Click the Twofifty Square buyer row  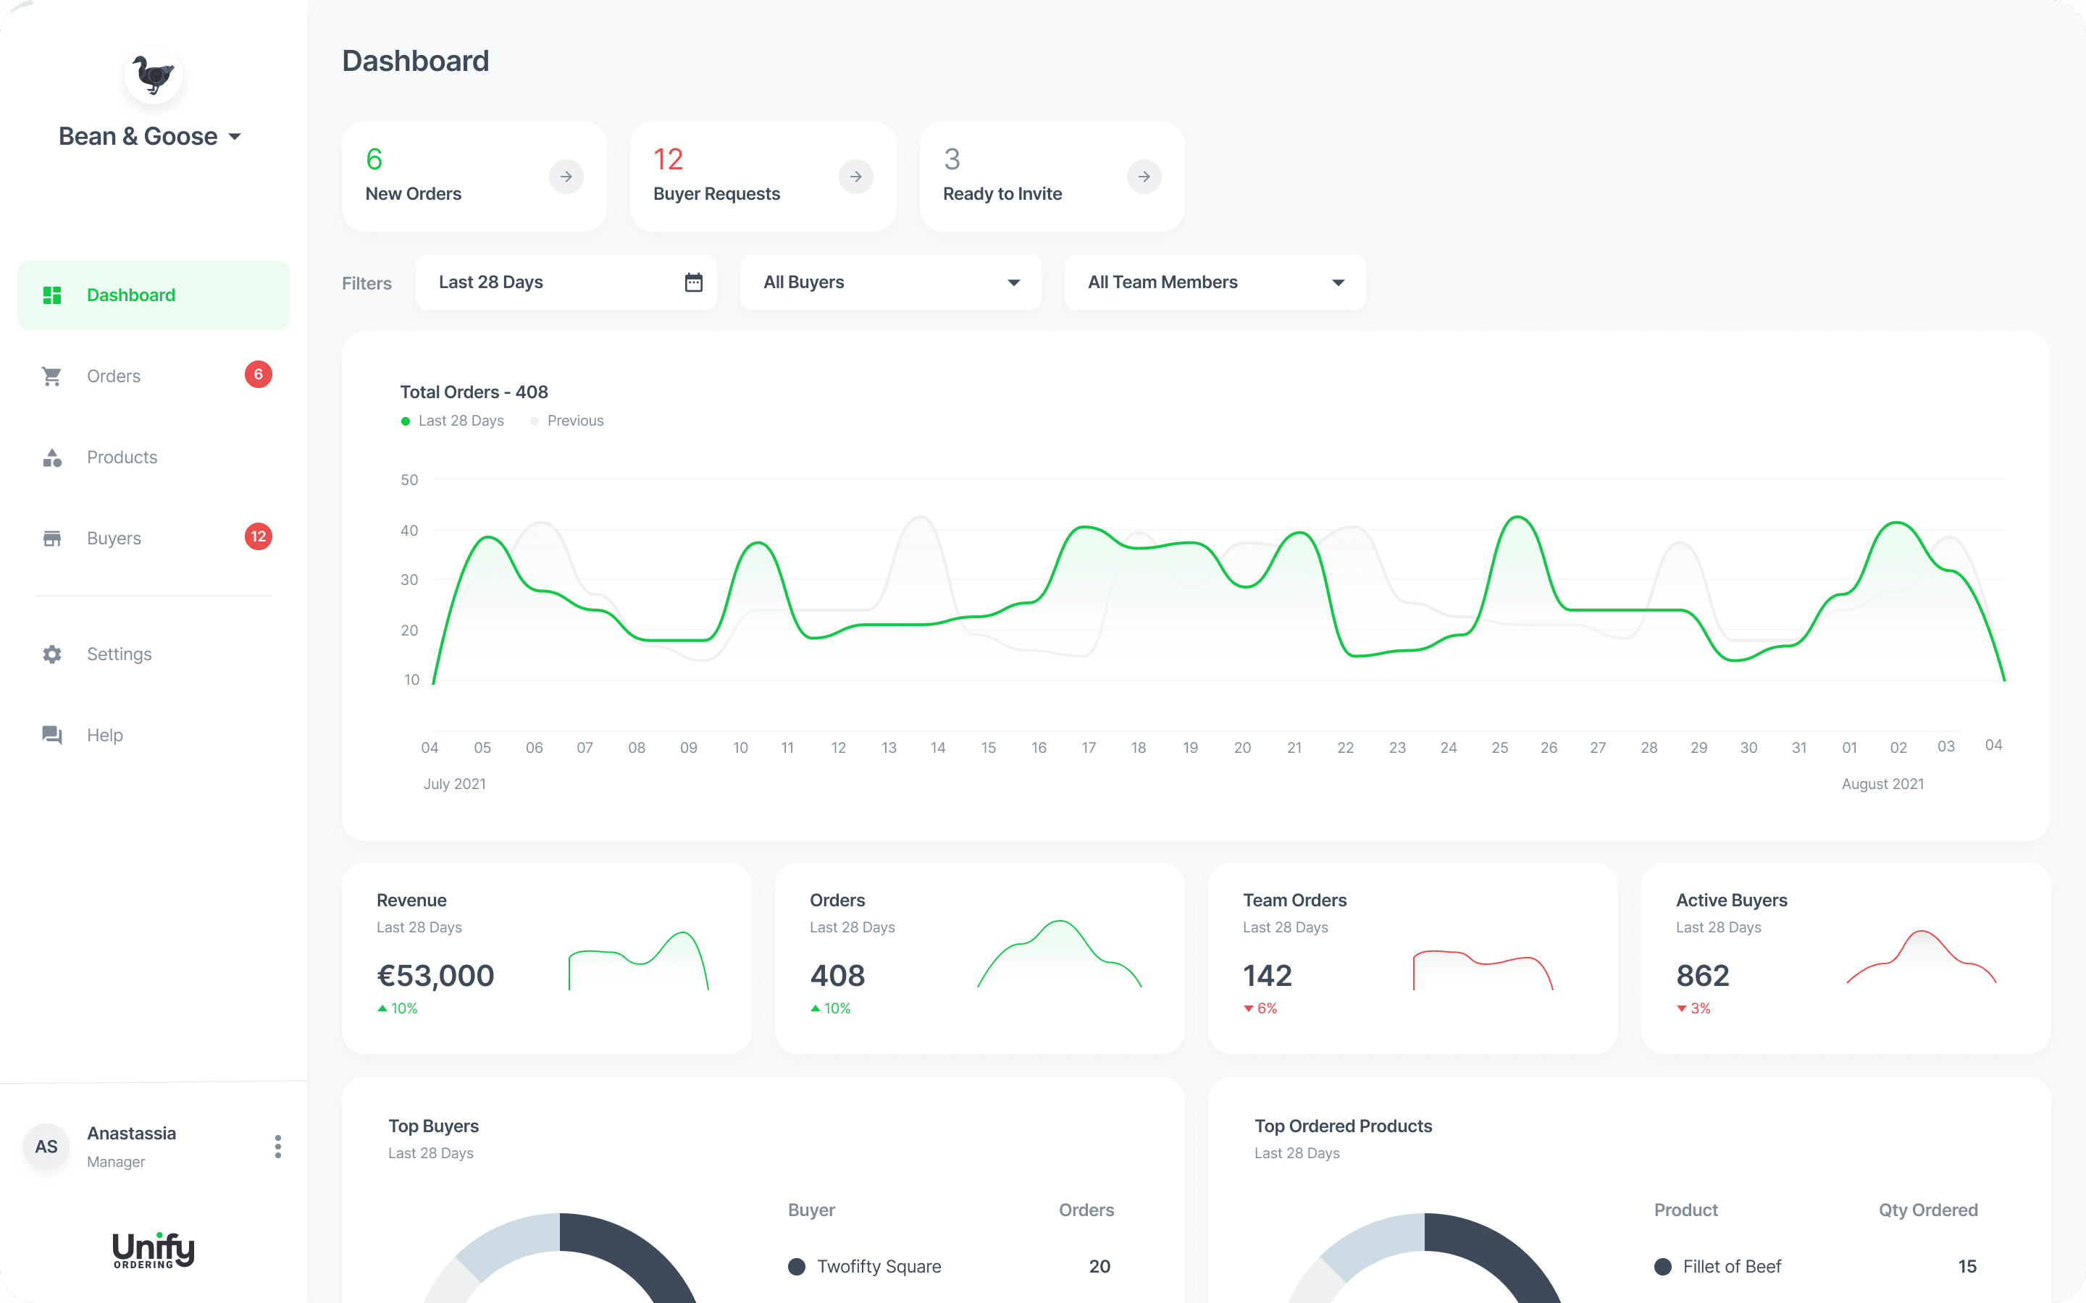[x=951, y=1266]
